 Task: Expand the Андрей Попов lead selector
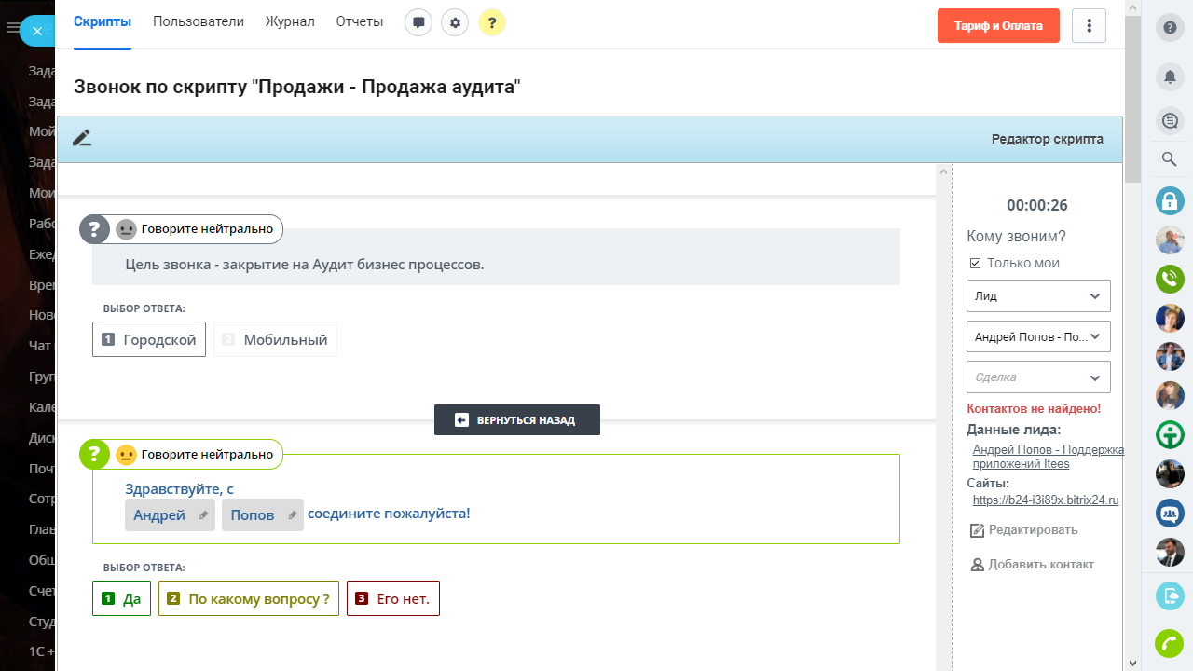tap(1038, 336)
